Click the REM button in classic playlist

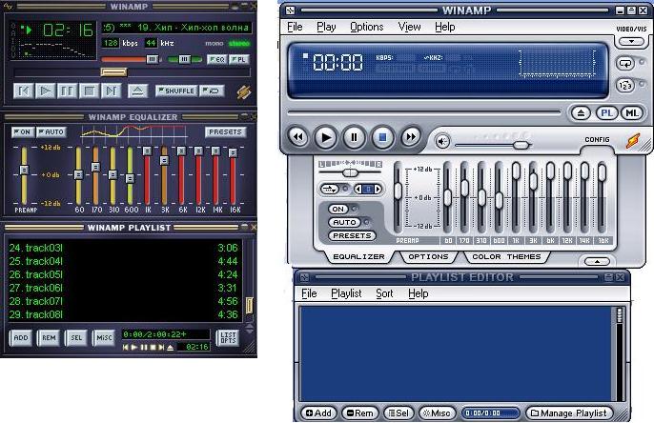[48, 338]
